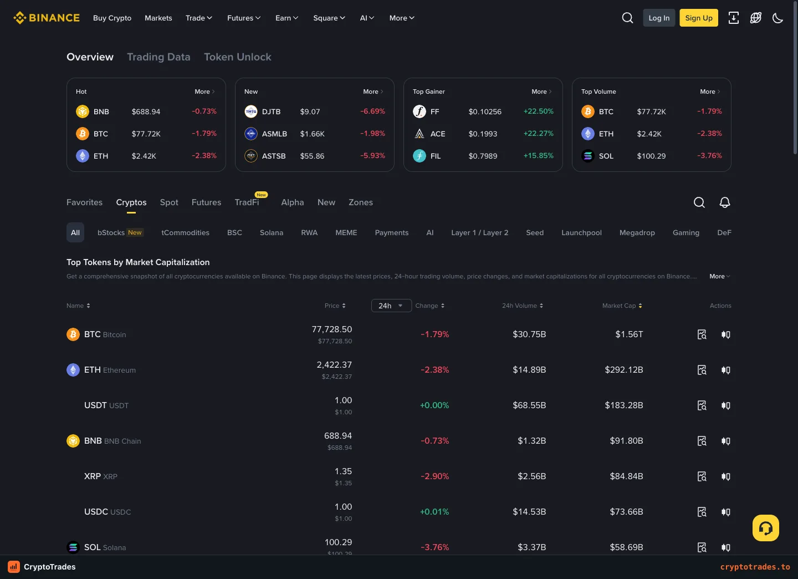Click the DJTB token icon in New card
This screenshot has width=798, height=579.
[x=251, y=111]
